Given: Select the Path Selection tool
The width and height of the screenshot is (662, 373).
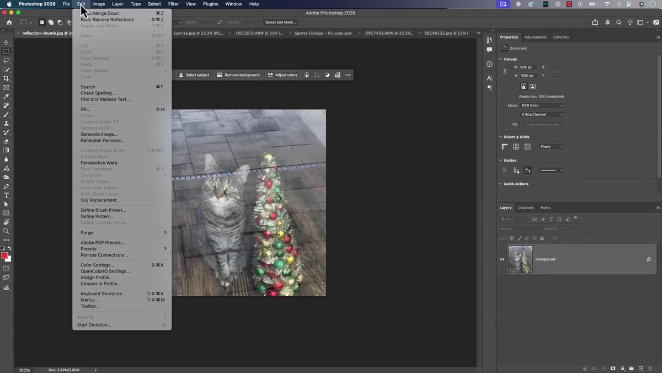Looking at the screenshot, I should coord(7,204).
